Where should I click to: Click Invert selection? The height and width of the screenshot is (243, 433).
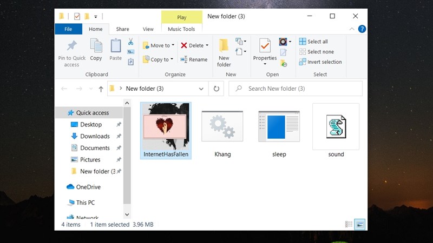[x=320, y=62]
